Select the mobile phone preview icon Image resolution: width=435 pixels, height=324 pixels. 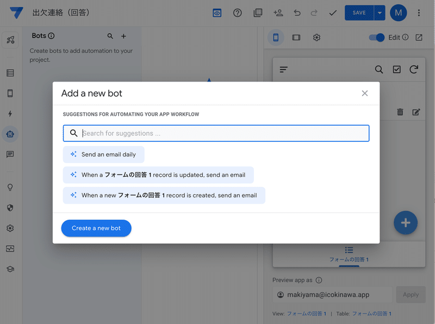pyautogui.click(x=276, y=38)
